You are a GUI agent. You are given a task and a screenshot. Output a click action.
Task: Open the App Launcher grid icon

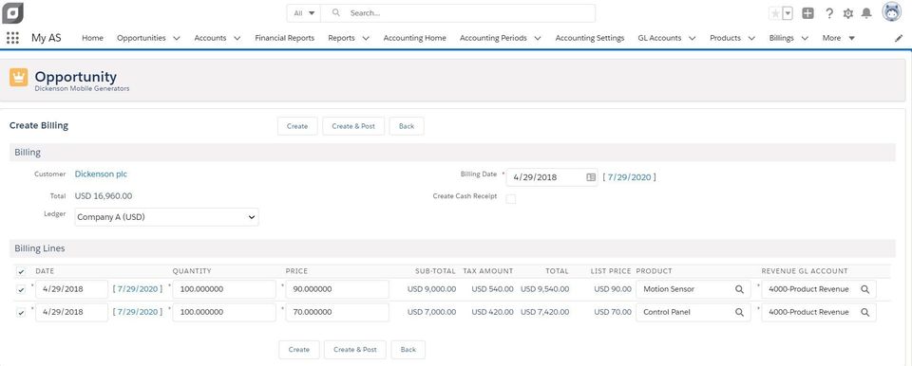(x=12, y=38)
